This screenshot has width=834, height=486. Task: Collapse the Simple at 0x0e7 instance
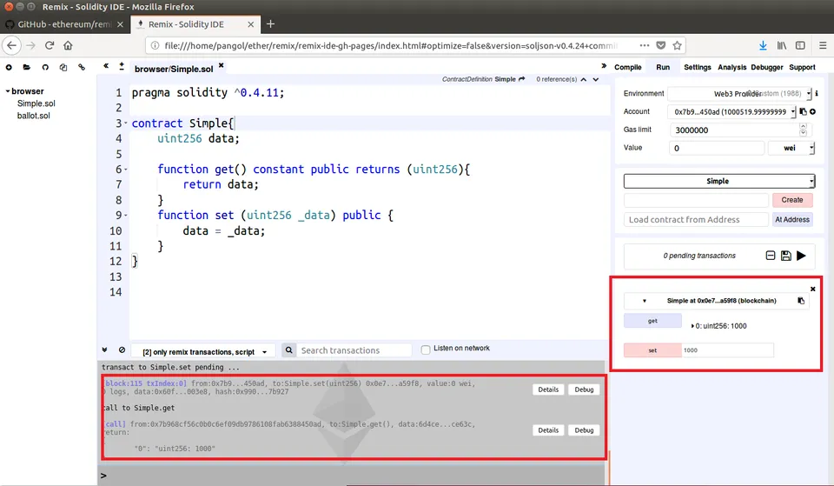tap(644, 301)
